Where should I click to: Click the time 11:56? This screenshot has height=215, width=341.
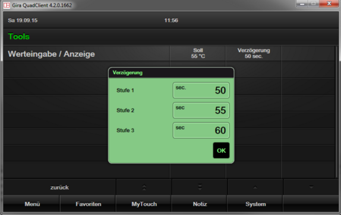(171, 20)
